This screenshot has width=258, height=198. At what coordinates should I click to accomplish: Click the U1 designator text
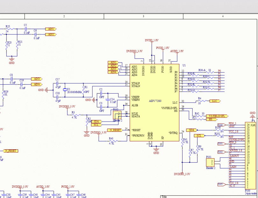click(x=184, y=65)
